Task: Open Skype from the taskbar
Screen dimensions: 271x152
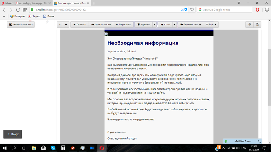Action: [x=53, y=148]
